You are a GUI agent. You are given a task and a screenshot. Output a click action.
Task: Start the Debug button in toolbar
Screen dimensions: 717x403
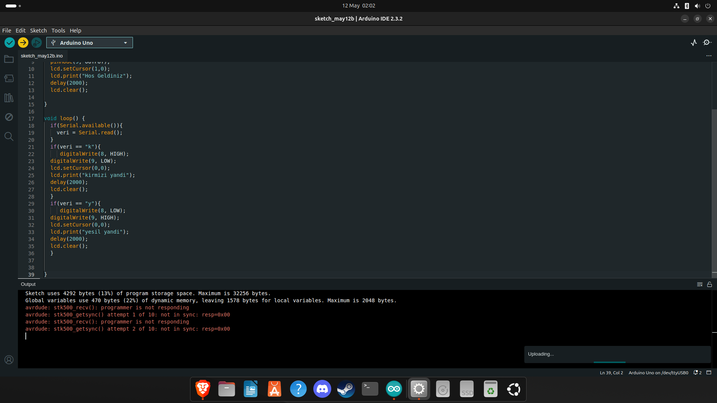click(36, 43)
